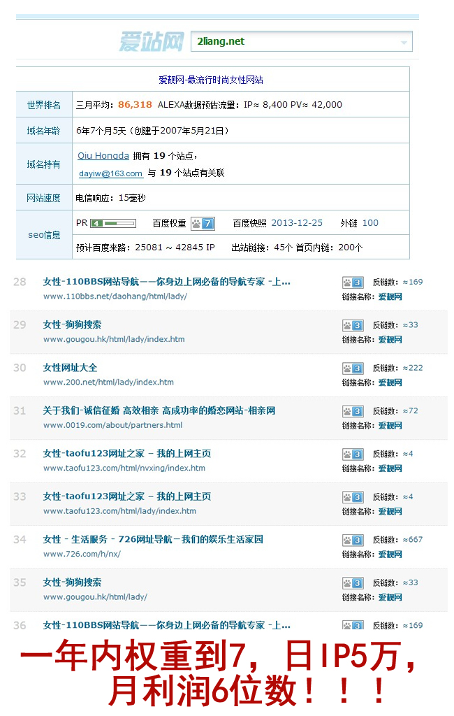Open 爱靓网 link name in row 31
This screenshot has width=454, height=716.
point(390,426)
